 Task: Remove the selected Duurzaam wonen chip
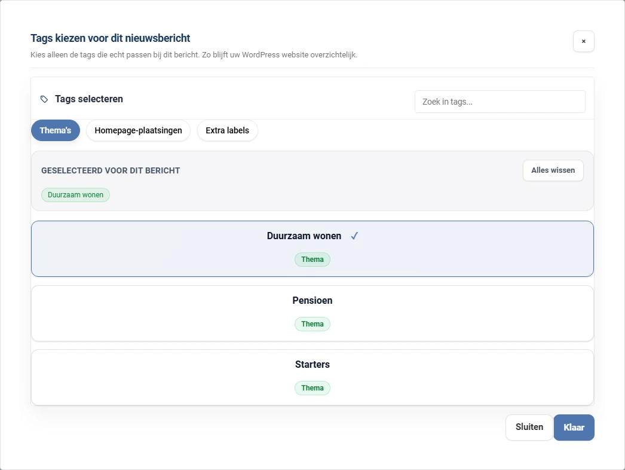[75, 195]
